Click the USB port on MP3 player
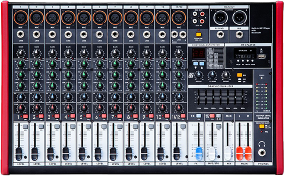The image size is (284, 176). pos(262,57)
